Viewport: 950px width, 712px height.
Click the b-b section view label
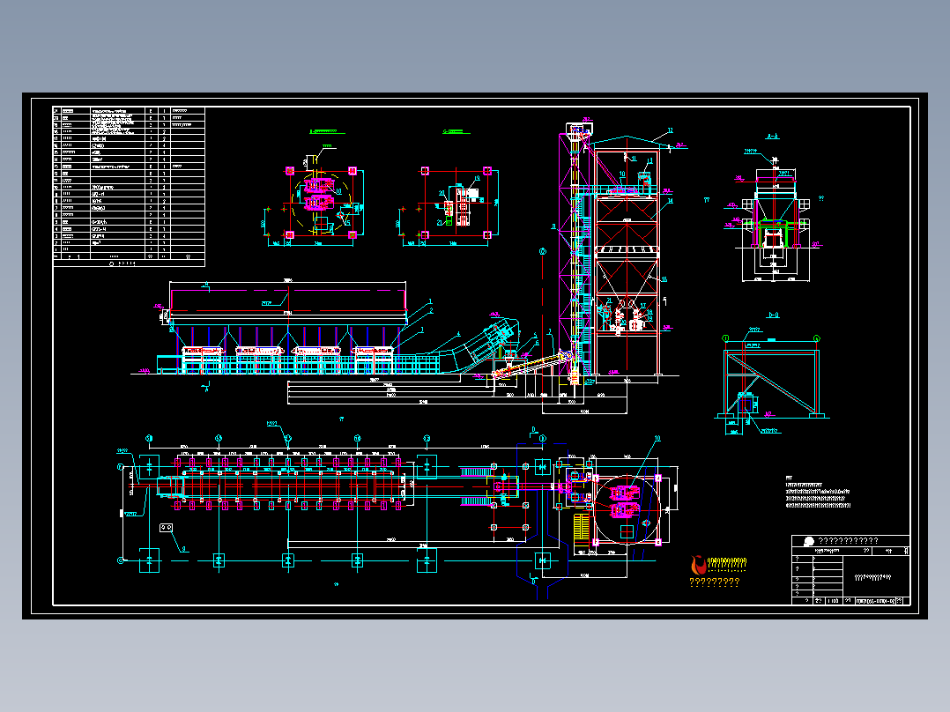774,315
